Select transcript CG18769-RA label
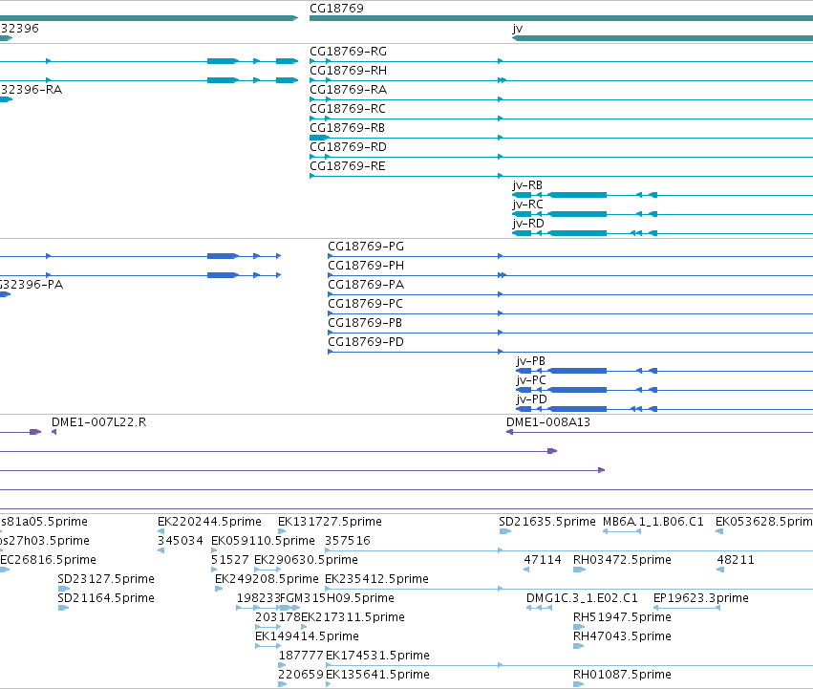Screen dimensions: 813x689 [x=348, y=90]
